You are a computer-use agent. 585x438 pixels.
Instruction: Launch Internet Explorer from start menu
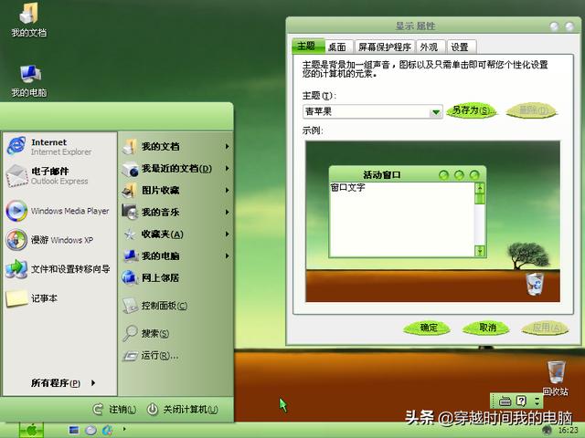pos(59,147)
